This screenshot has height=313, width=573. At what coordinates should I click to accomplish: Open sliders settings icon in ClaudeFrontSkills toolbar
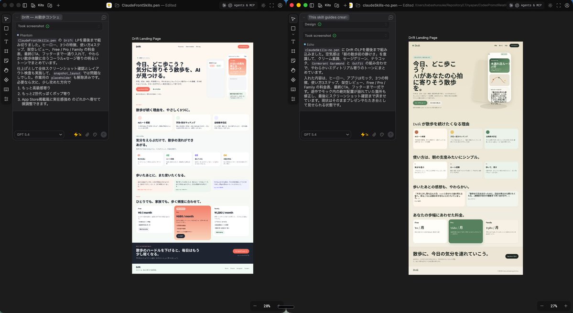(6, 99)
